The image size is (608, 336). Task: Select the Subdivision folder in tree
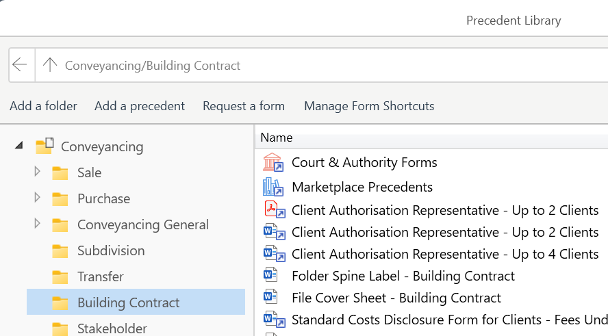click(x=111, y=250)
